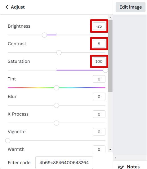Click the Saturation slider handle
Screen dimensions: 147x169
point(105,70)
